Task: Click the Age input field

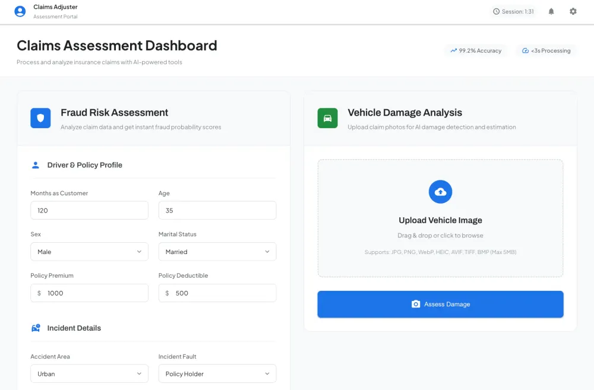Action: (x=217, y=210)
